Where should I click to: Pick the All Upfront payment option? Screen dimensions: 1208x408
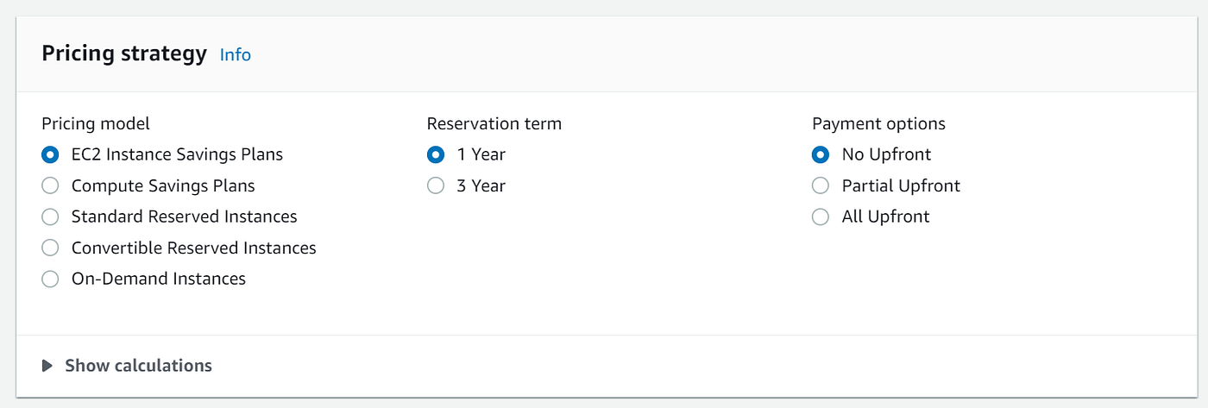pyautogui.click(x=821, y=217)
